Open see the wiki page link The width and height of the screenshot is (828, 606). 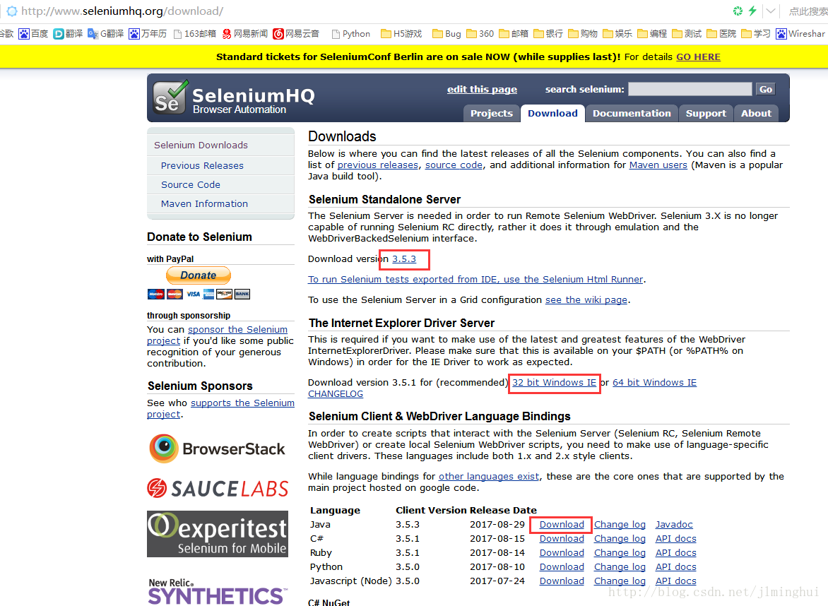586,300
